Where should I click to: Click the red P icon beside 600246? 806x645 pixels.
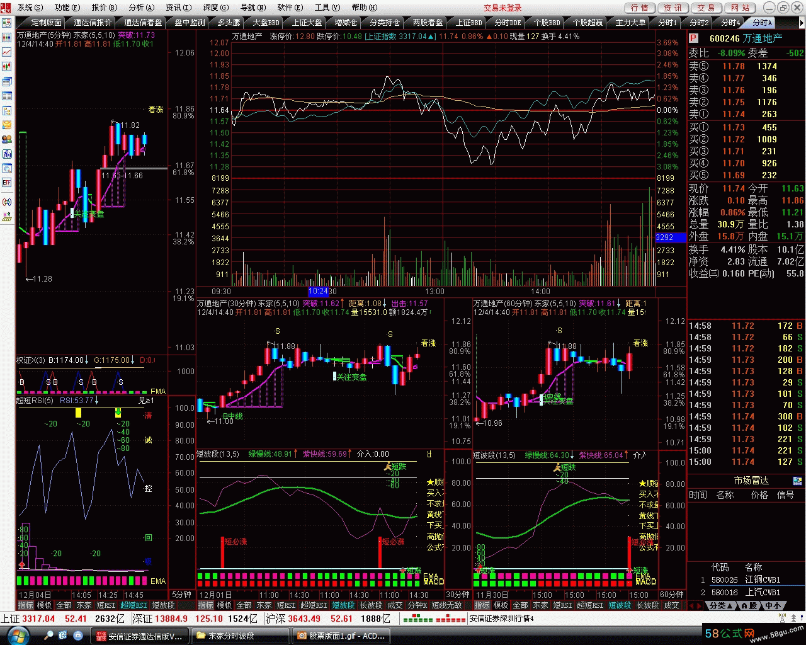click(694, 38)
